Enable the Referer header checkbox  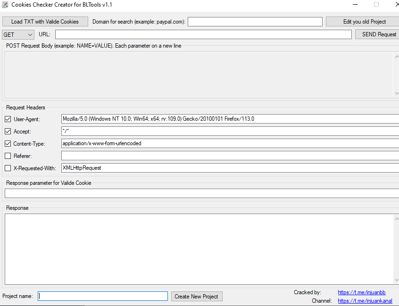(x=8, y=156)
